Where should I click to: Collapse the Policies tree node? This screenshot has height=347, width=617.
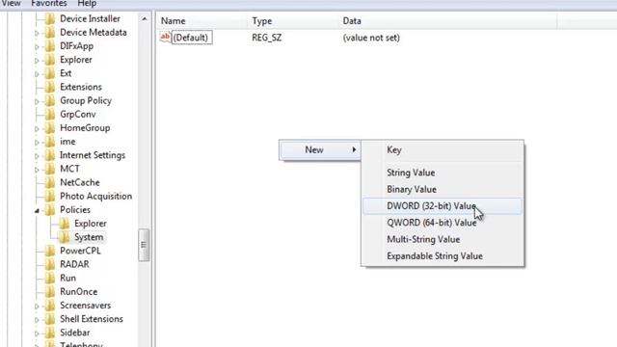pyautogui.click(x=37, y=211)
